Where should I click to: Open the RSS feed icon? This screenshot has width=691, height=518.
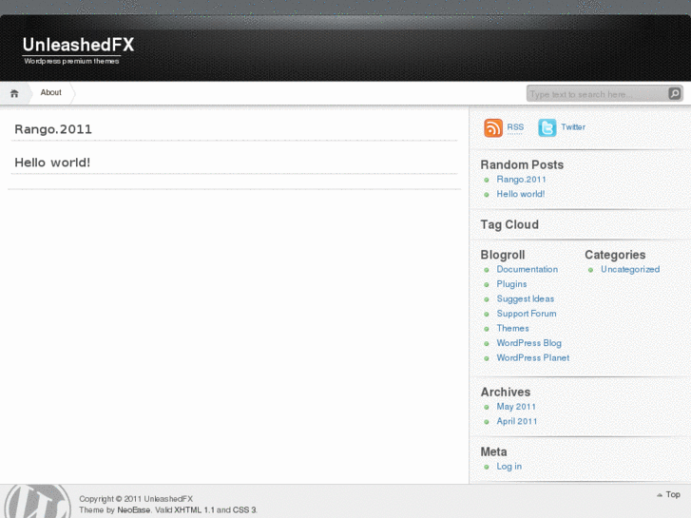pos(493,128)
